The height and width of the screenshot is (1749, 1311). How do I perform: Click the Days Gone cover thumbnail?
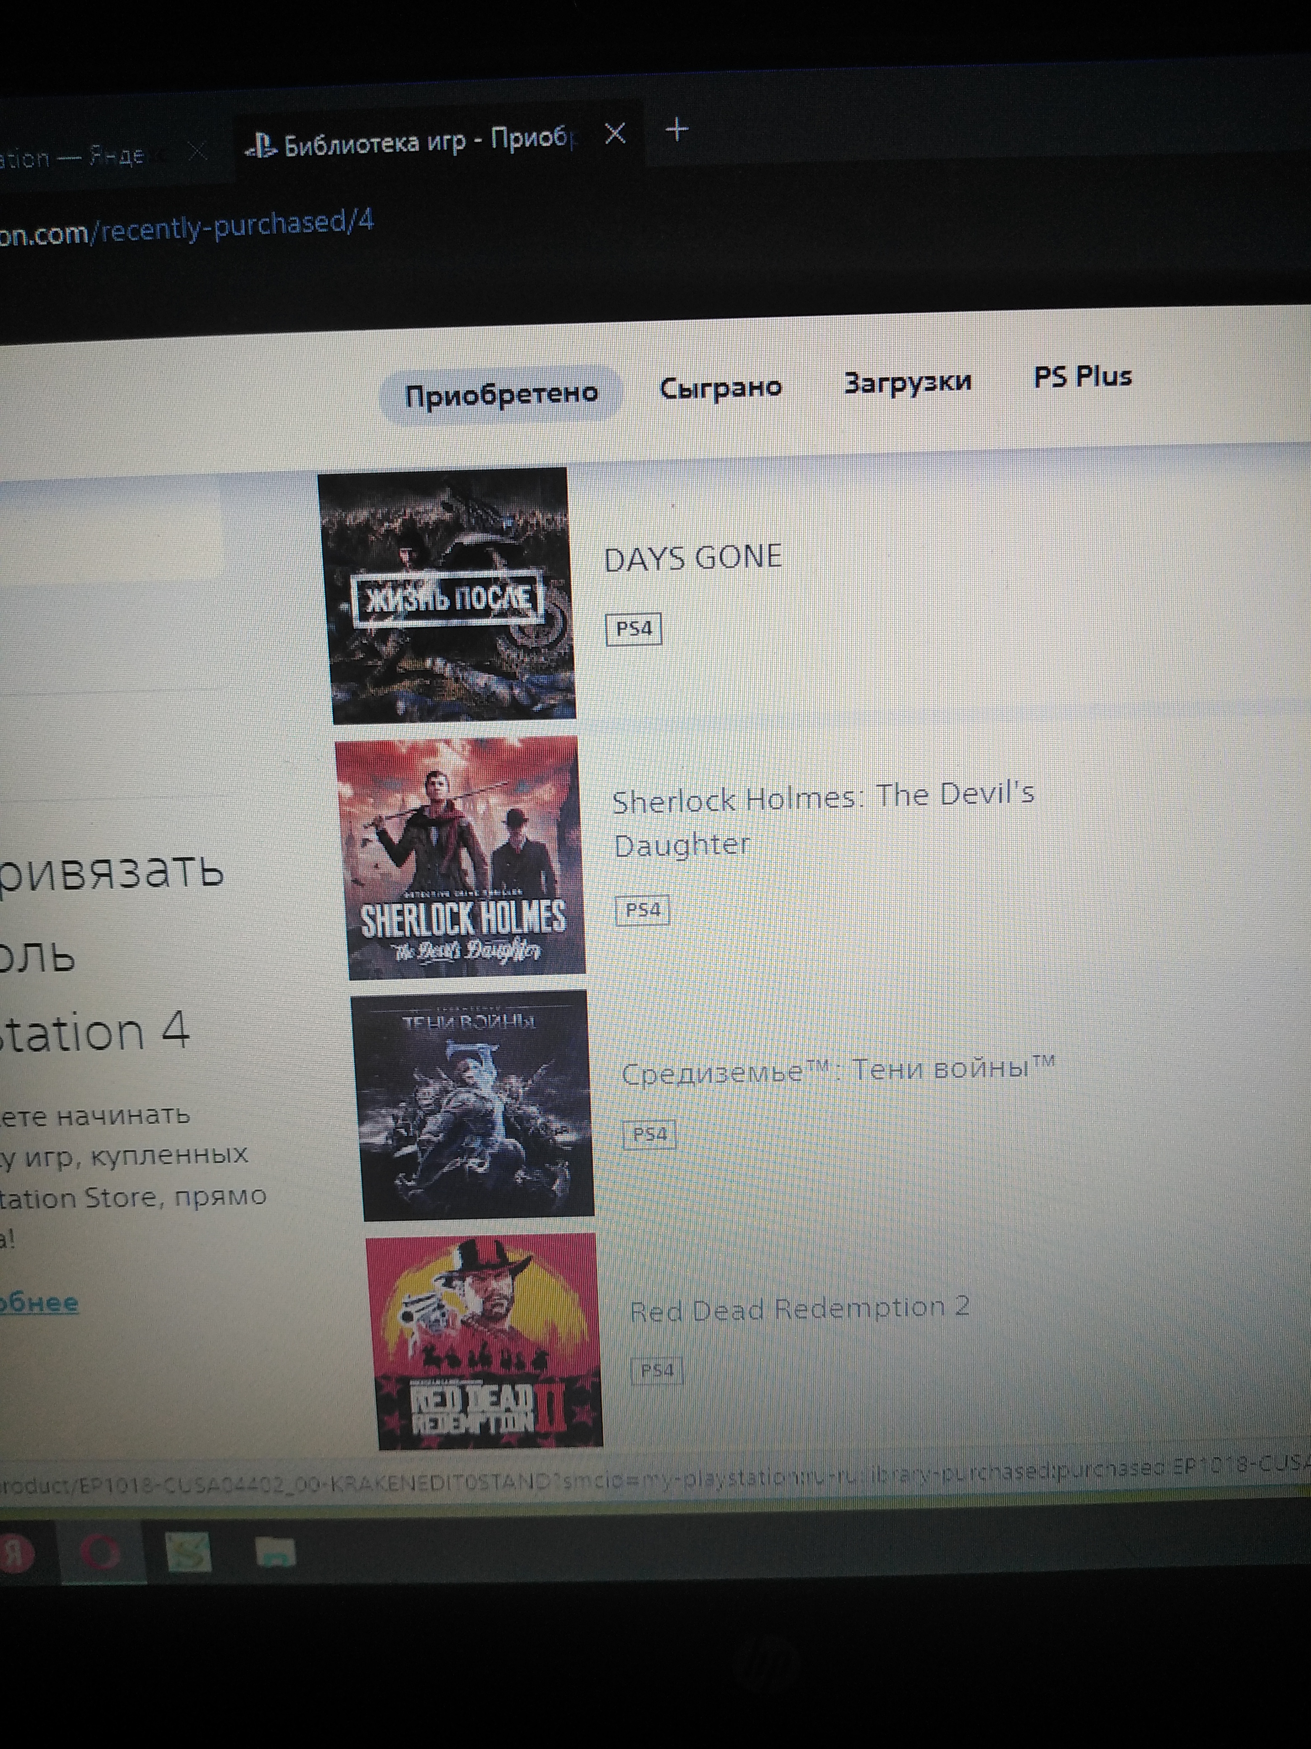point(447,594)
